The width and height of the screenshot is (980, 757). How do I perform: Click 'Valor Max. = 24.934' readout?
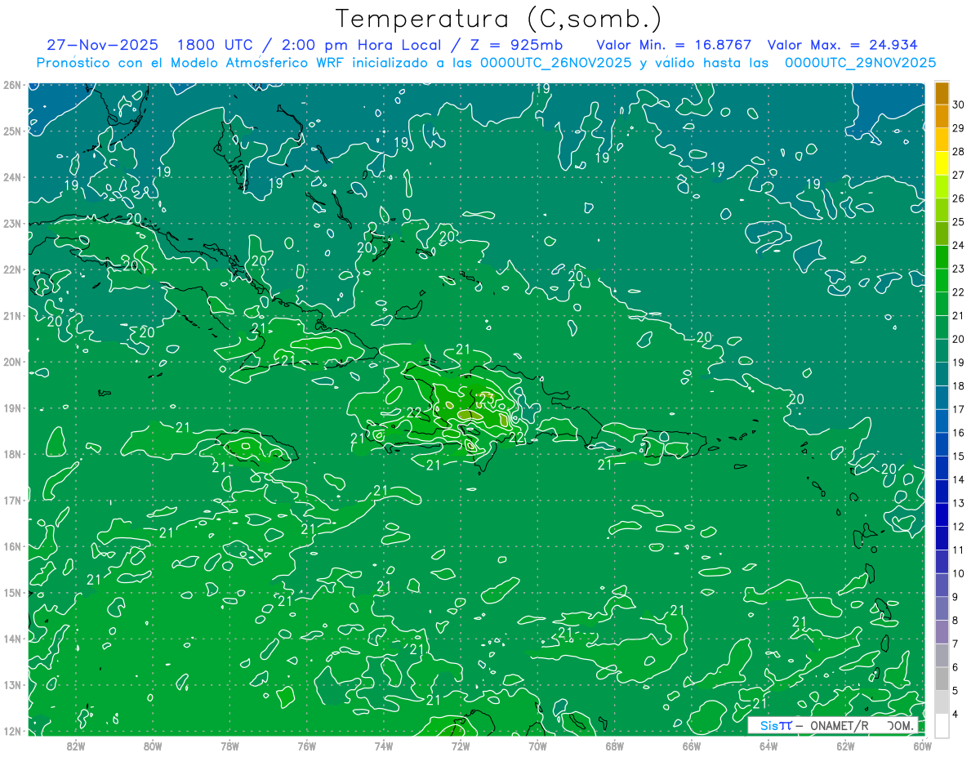[842, 45]
